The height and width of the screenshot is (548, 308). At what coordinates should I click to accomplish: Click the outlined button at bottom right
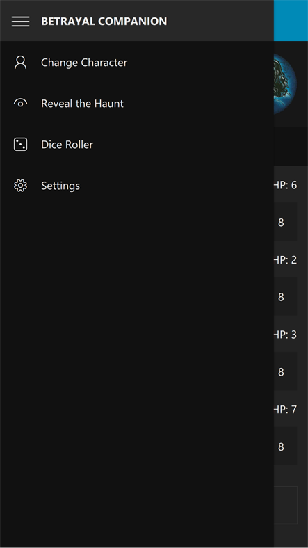pos(286,506)
